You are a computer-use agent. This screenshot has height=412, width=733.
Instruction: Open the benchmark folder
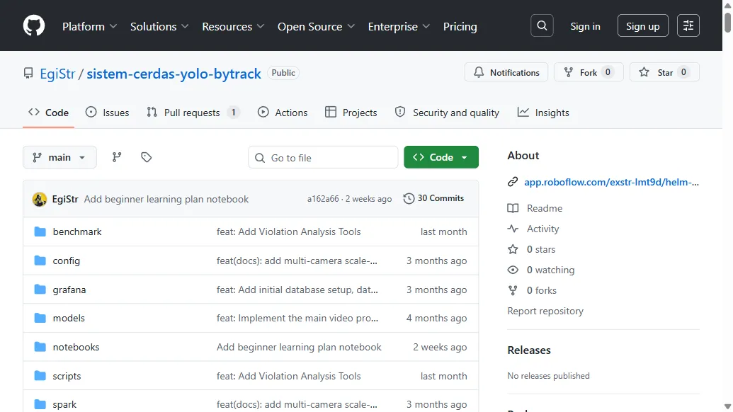pos(77,231)
